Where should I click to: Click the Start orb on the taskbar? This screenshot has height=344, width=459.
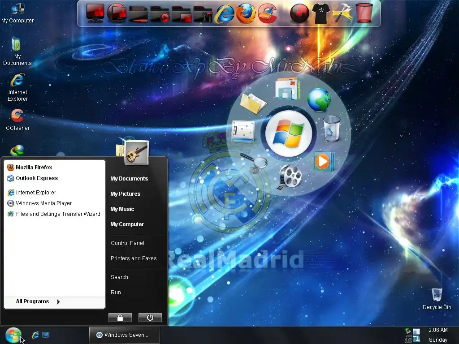coord(13,335)
